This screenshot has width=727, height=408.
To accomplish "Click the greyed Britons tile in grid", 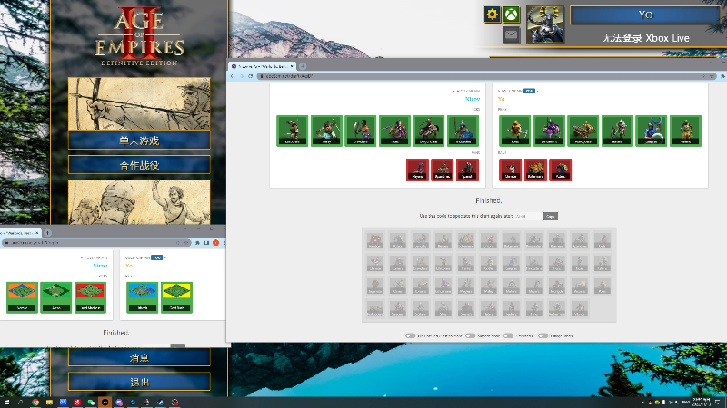I will point(489,240).
